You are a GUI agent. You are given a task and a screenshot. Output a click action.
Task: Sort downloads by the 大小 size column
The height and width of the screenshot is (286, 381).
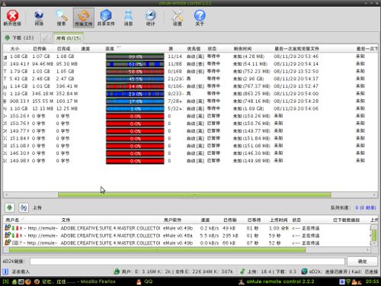[x=15, y=49]
